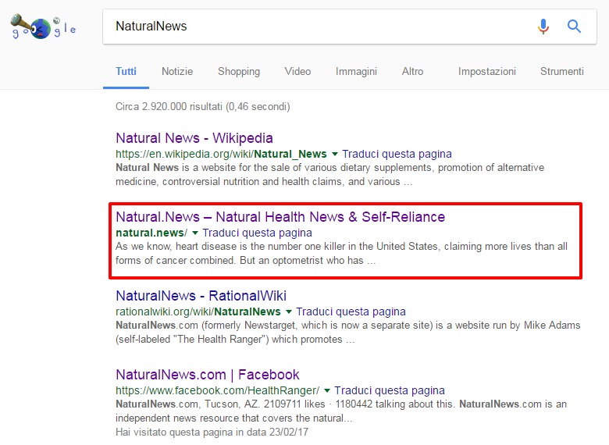
Task: Click the Google doodle logo
Action: click(x=43, y=27)
